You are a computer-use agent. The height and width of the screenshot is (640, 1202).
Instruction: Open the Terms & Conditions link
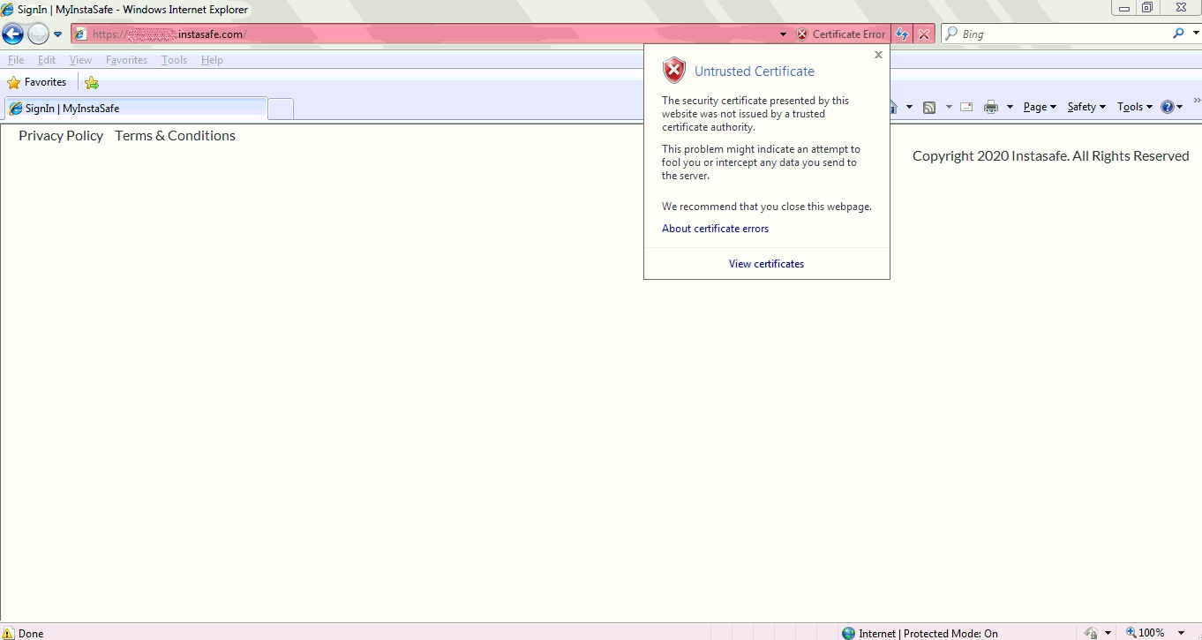175,136
